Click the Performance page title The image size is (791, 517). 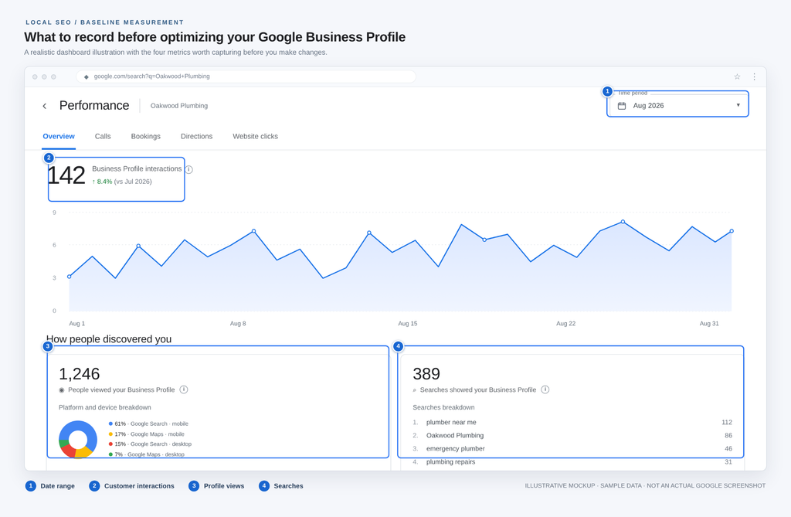[x=94, y=106]
